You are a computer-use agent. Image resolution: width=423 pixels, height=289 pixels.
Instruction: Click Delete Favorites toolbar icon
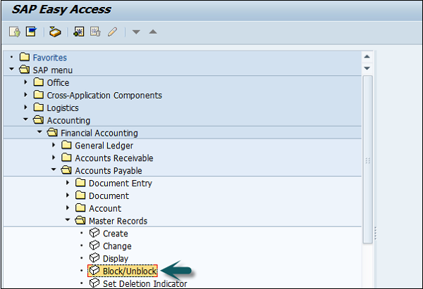pyautogui.click(x=95, y=32)
